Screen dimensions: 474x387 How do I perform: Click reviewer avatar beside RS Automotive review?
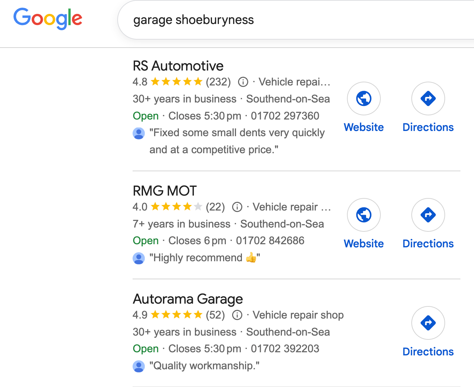coord(139,133)
